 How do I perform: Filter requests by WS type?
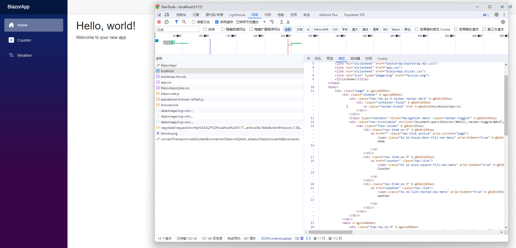point(385,29)
